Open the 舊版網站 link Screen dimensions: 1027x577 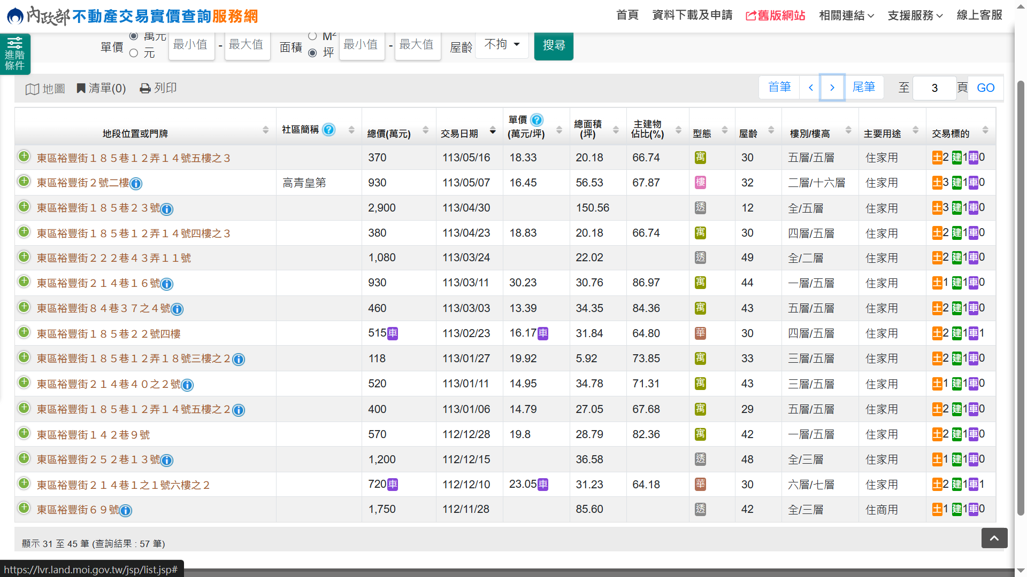tap(775, 15)
